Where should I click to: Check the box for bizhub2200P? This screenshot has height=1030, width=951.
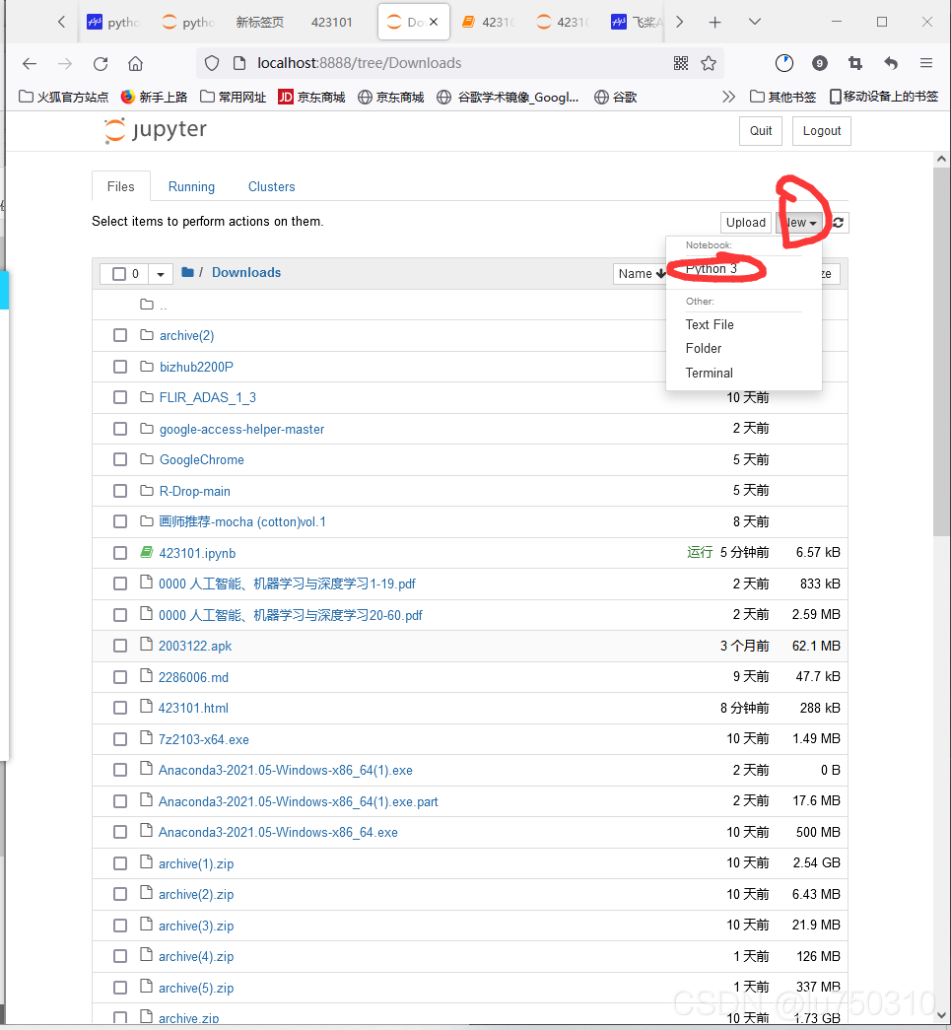click(120, 367)
